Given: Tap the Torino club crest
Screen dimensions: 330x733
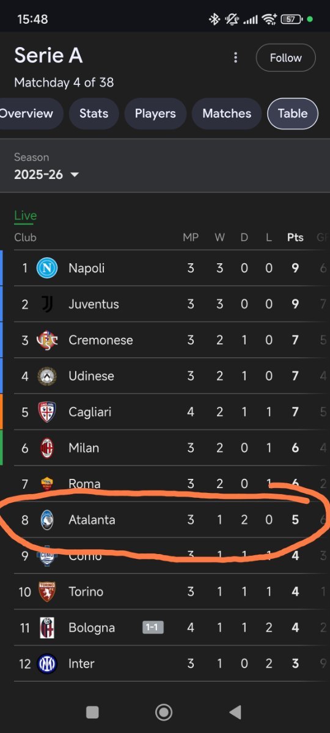Looking at the screenshot, I should click(x=47, y=592).
